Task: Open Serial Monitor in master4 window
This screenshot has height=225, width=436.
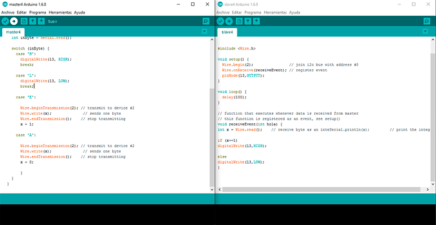Action: (206, 21)
